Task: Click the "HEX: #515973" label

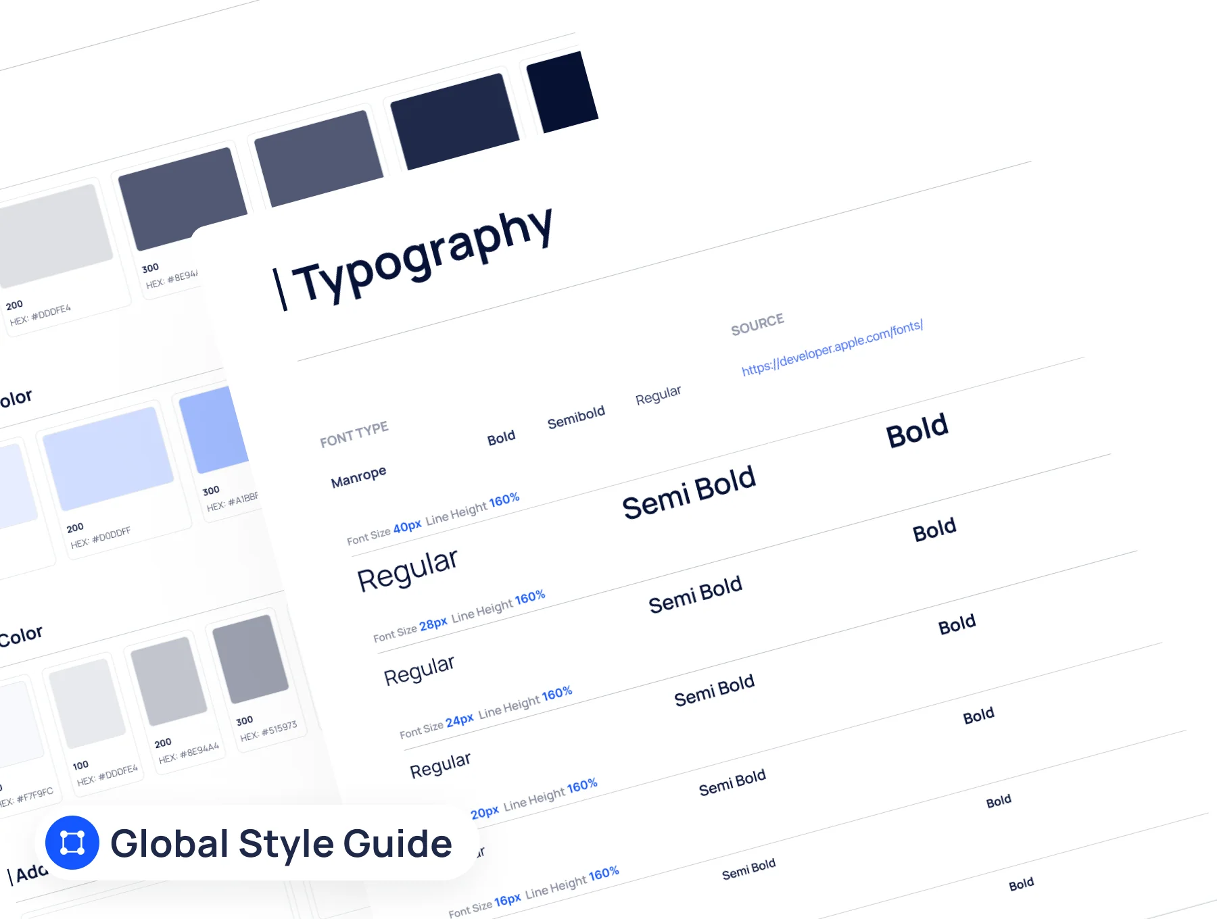Action: (x=268, y=731)
